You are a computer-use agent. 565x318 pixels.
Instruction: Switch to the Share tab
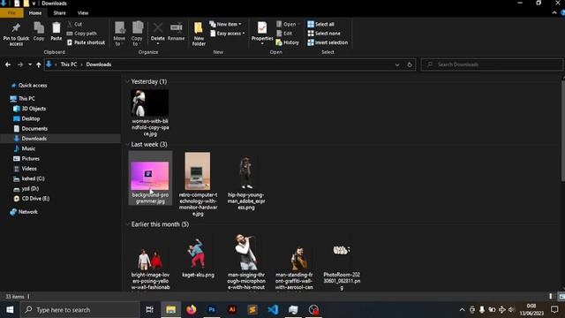[x=59, y=13]
